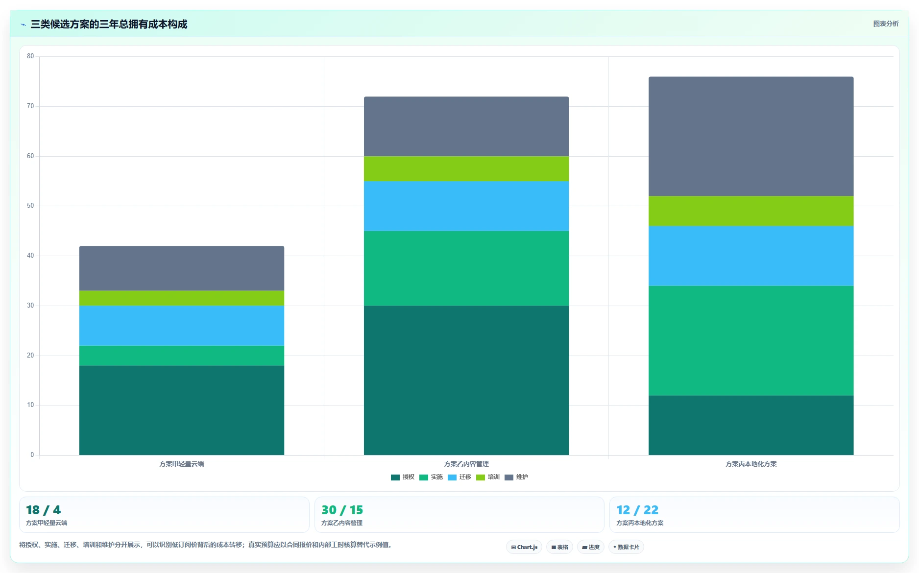Click the 方案乙内容管理 x-axis label
This screenshot has width=919, height=573.
tap(466, 464)
